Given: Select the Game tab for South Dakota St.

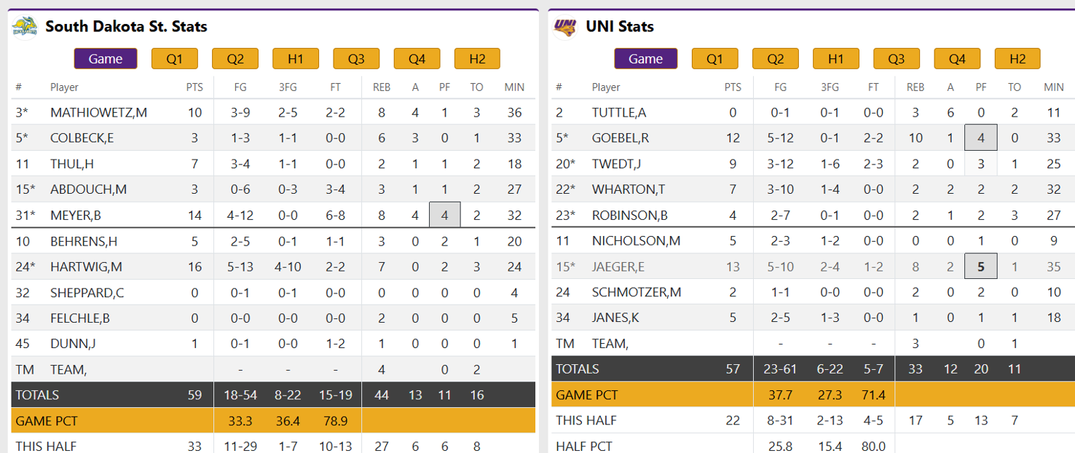Looking at the screenshot, I should coord(105,58).
